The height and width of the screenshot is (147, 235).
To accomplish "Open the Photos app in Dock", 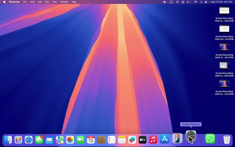I will pos(70,139).
